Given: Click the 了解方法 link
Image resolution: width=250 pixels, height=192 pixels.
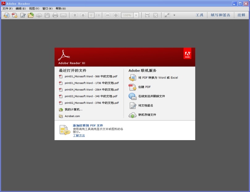Looking at the screenshot, I should (79, 136).
